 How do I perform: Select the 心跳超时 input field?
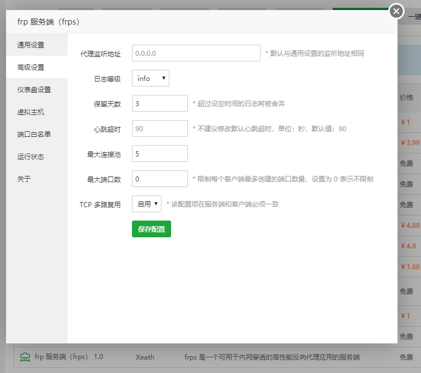[160, 128]
